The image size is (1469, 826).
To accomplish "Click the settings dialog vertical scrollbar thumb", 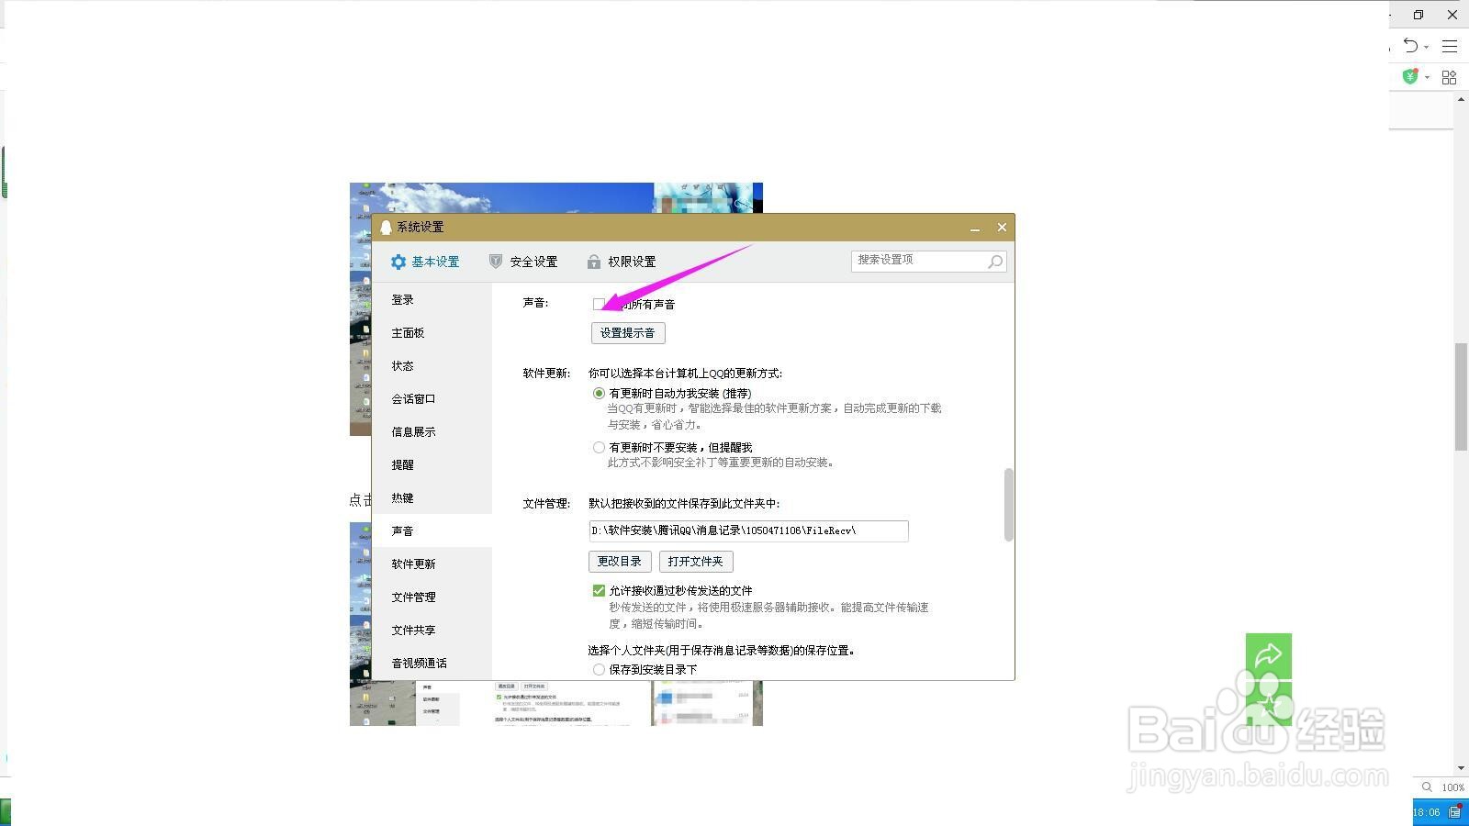I will [x=1009, y=505].
